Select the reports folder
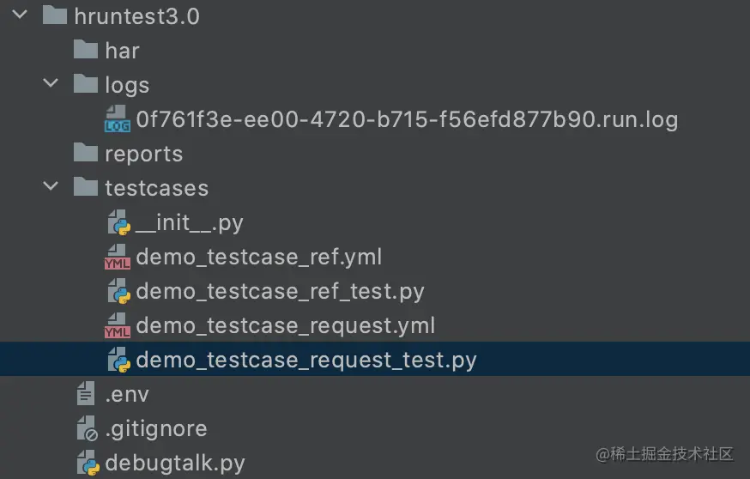This screenshot has width=750, height=479. [144, 154]
